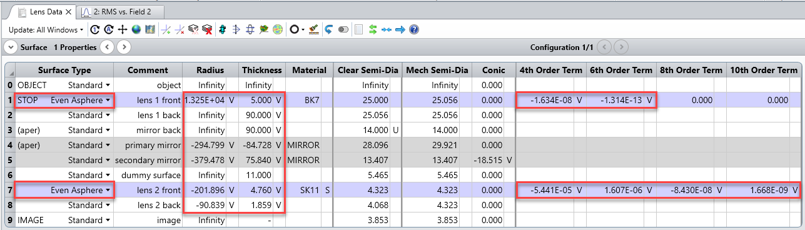Screen dimensions: 805x230
Task: Click the lens with crosshair lines icon
Action: (250, 29)
